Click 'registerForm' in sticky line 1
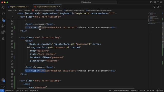 coord(49,14)
